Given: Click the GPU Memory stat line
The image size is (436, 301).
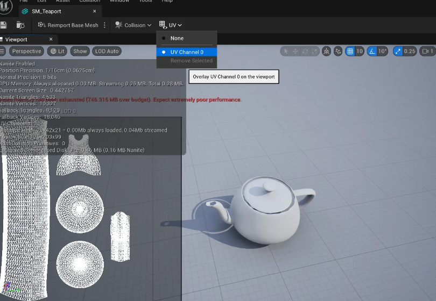Looking at the screenshot, I should coord(92,83).
